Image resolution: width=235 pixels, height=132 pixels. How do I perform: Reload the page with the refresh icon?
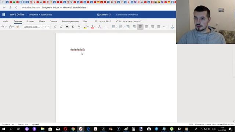pos(16,7)
